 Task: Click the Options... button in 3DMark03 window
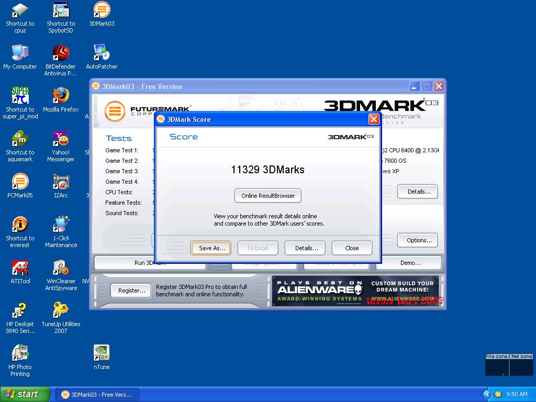tap(417, 240)
